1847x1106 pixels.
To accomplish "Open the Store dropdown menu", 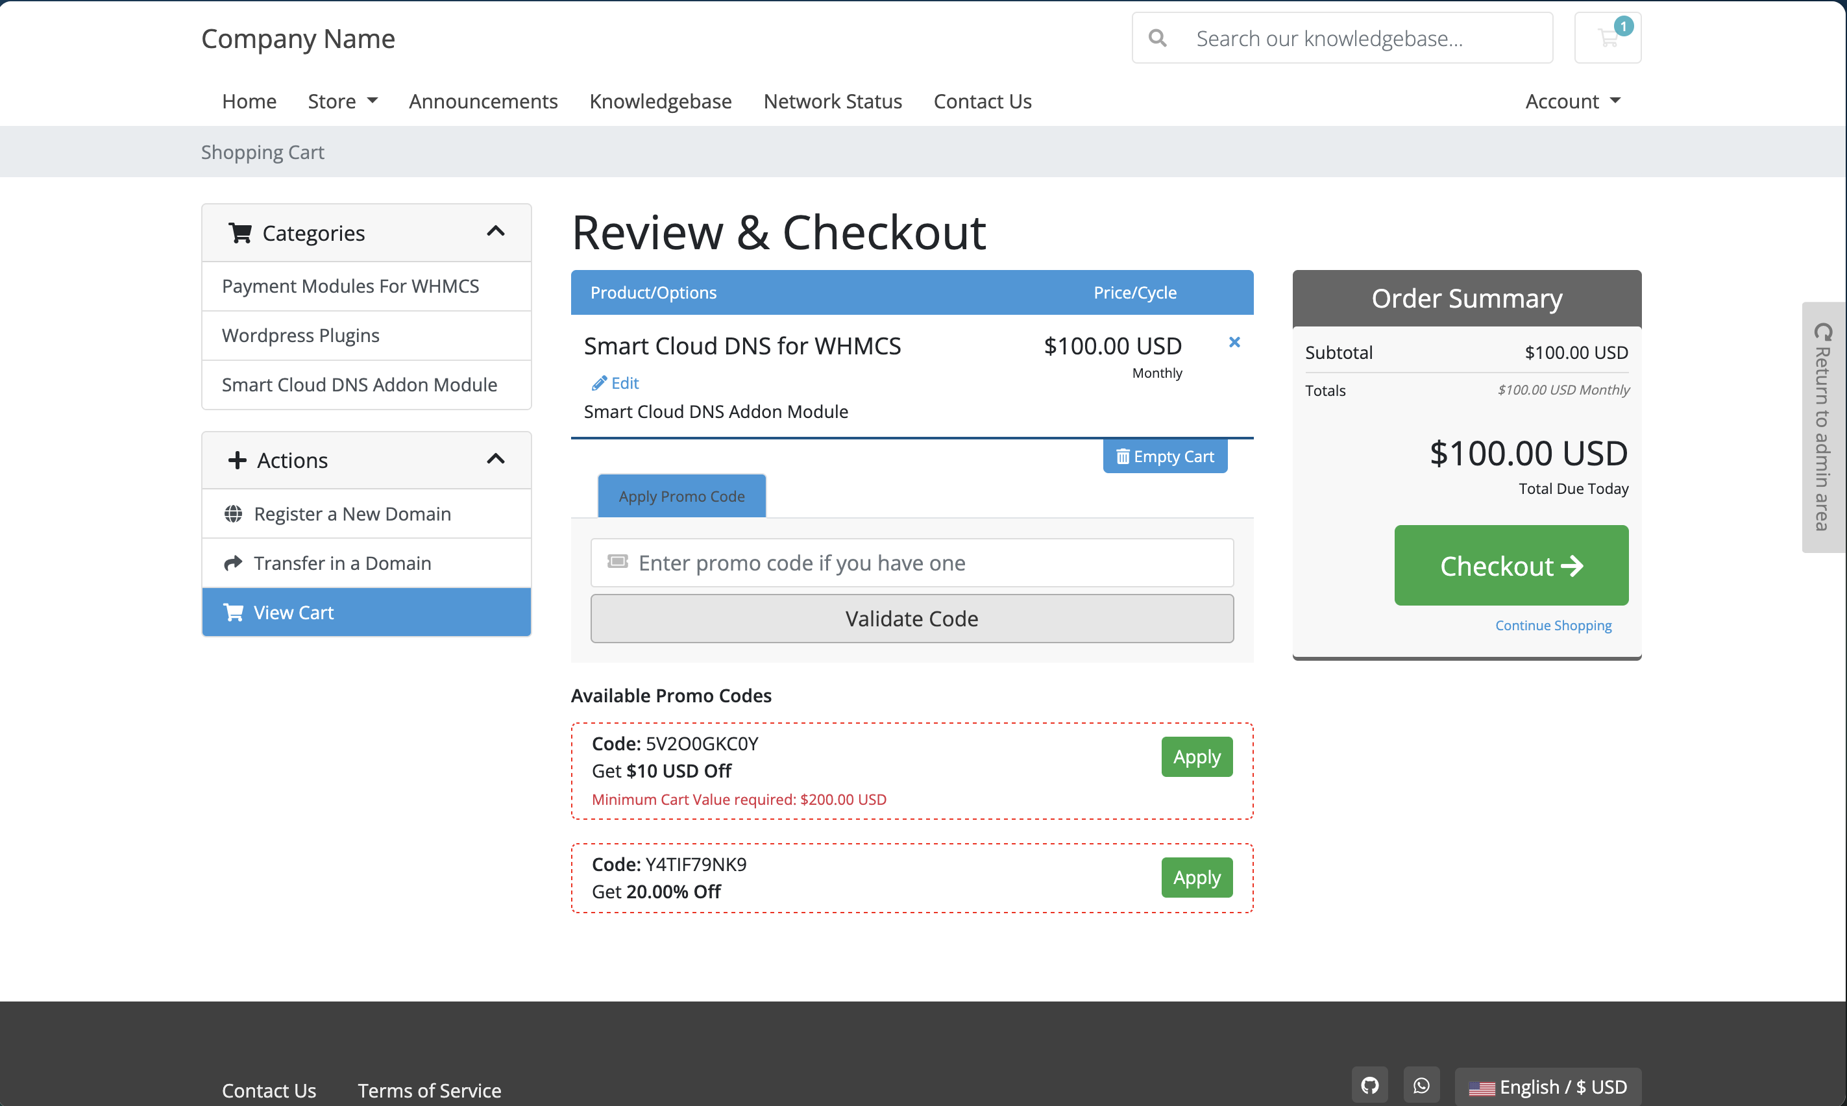I will tap(343, 101).
